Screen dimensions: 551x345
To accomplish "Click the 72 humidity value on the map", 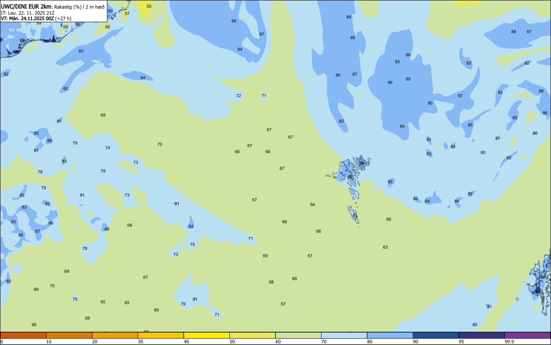I will (x=238, y=96).
